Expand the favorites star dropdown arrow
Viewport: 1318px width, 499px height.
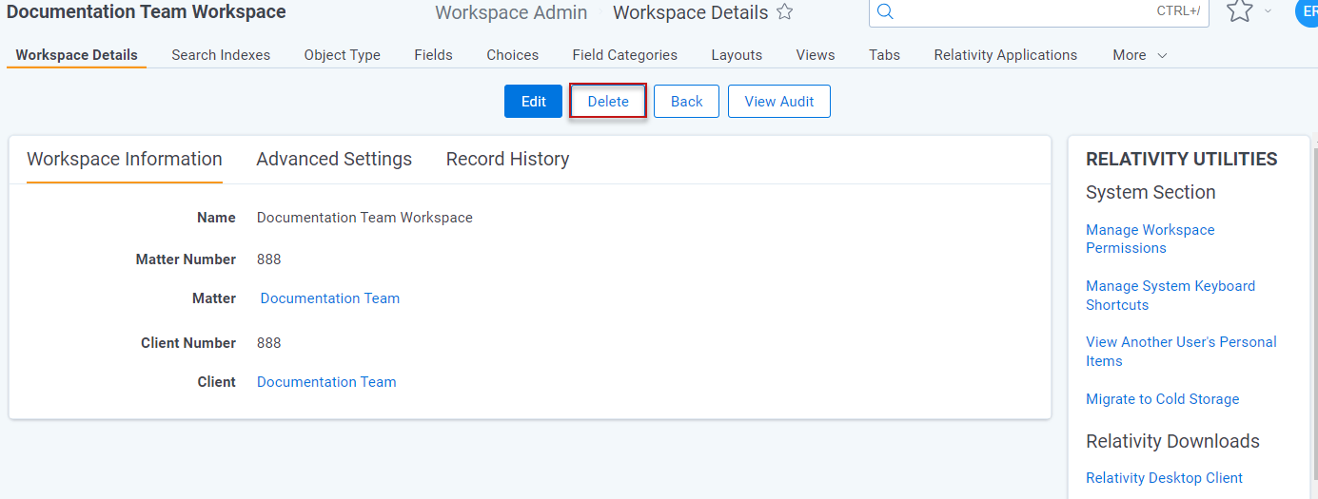[x=1268, y=11]
